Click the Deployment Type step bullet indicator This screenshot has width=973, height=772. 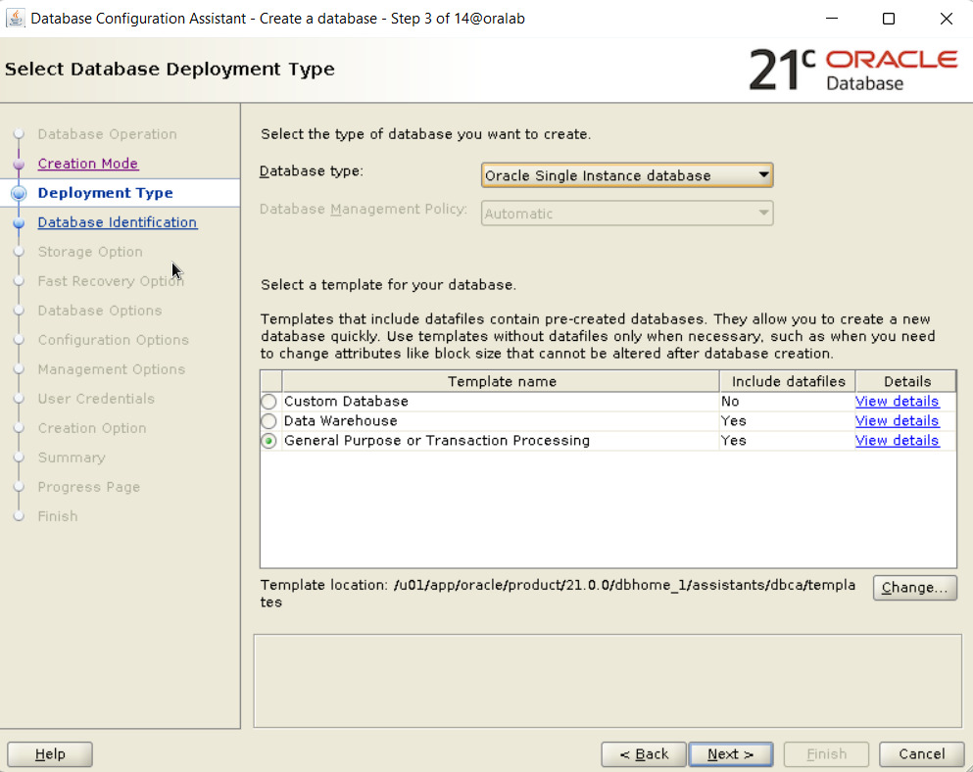point(19,193)
